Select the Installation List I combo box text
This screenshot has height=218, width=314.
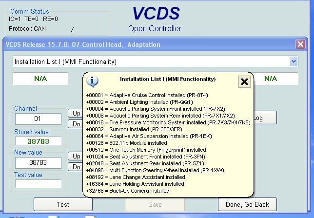[65, 62]
